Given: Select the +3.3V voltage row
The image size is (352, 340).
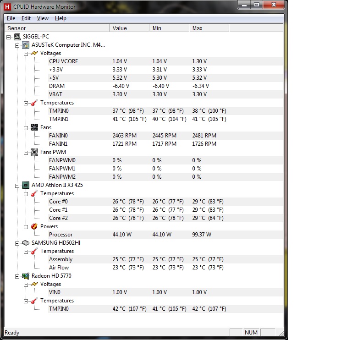Looking at the screenshot, I should (x=165, y=70).
